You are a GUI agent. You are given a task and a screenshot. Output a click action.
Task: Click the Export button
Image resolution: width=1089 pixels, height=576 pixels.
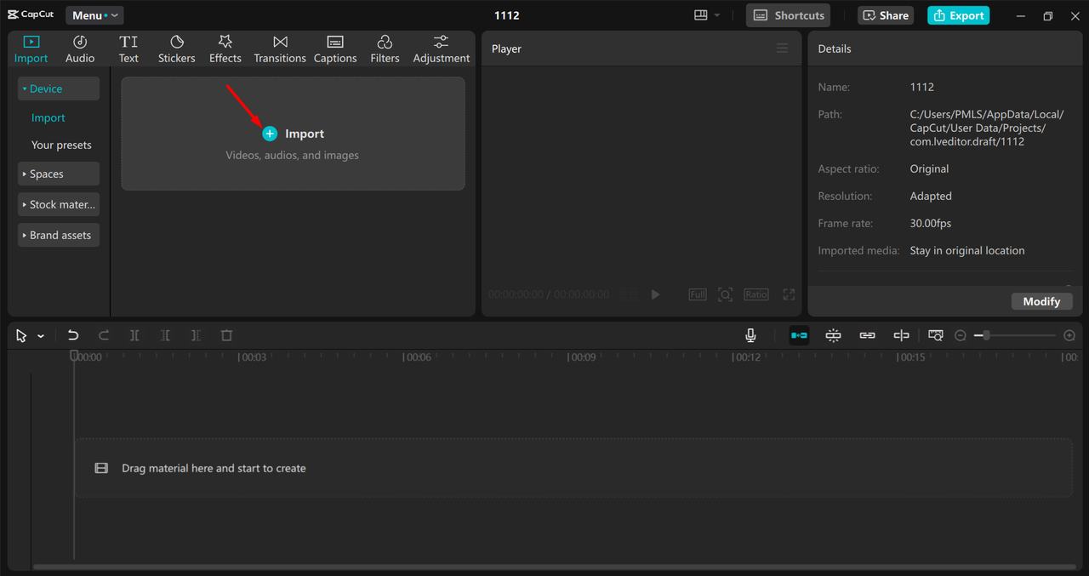click(x=958, y=15)
